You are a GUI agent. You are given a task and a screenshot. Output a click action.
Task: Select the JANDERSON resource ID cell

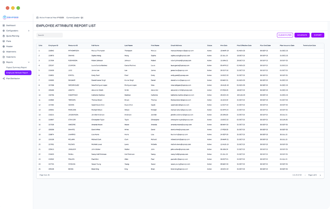click(73, 115)
